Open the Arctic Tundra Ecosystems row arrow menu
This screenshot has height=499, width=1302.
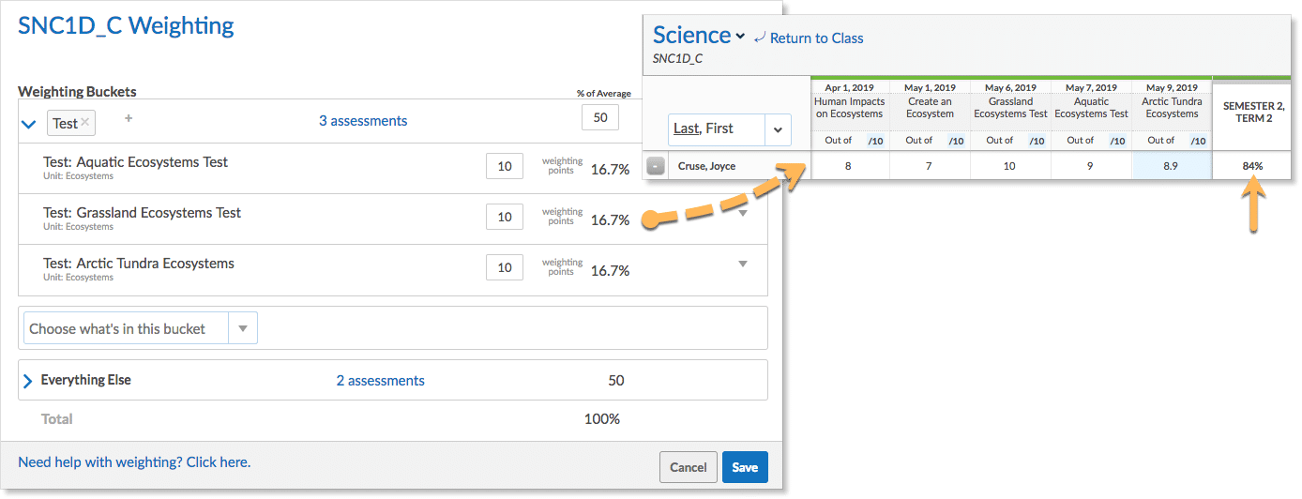click(743, 265)
